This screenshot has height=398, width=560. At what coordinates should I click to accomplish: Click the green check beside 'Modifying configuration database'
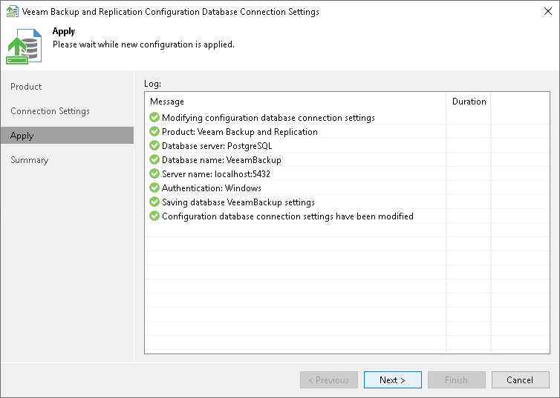(x=154, y=117)
